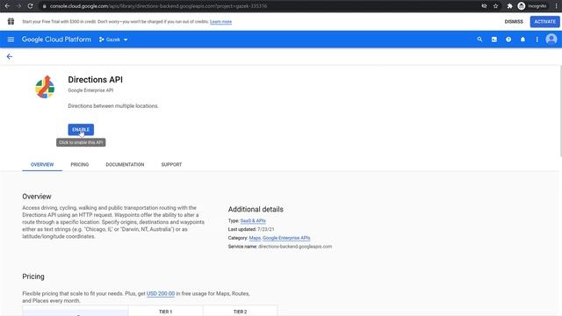
Task: Open notifications bell icon
Action: pos(522,39)
